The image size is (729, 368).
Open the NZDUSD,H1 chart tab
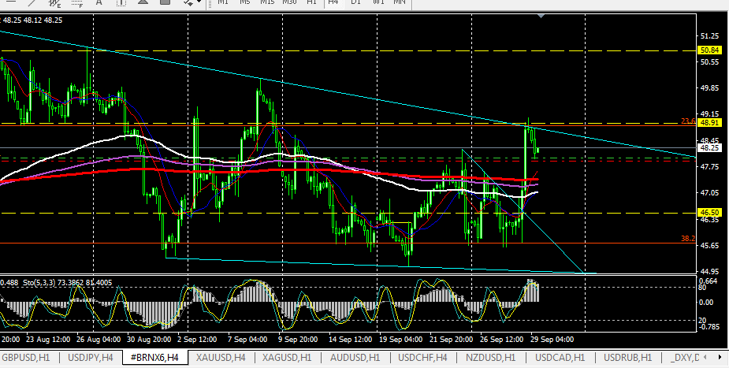coord(490,357)
